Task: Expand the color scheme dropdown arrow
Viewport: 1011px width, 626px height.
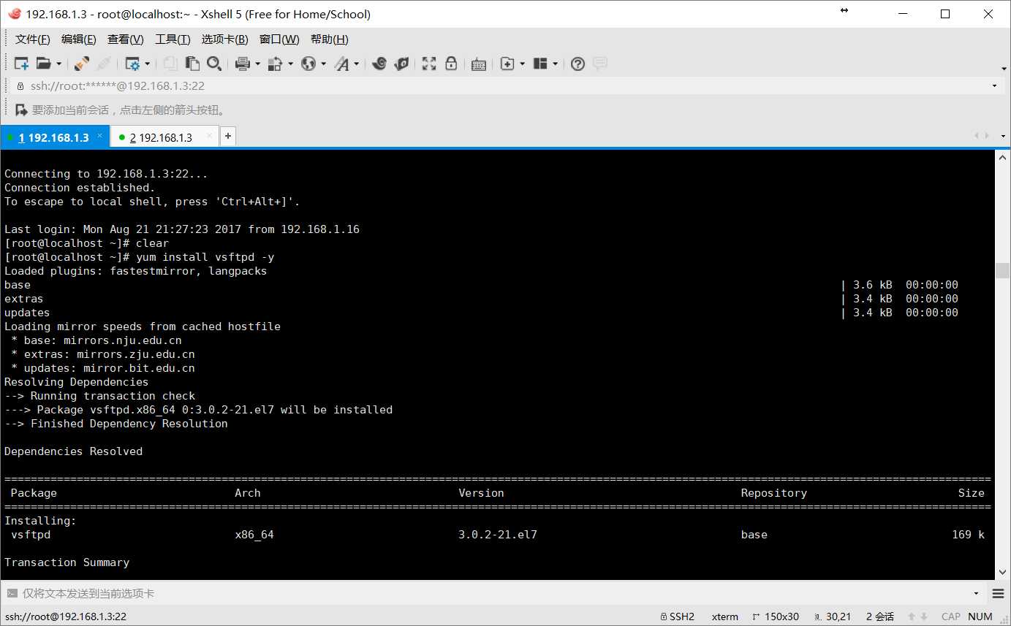Action: click(x=290, y=64)
